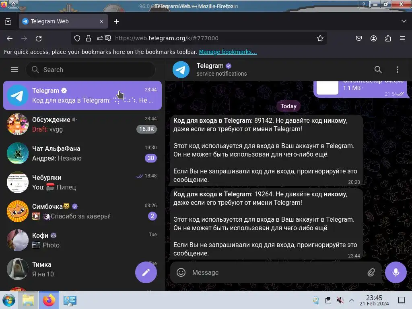Click the 30 unread badge on Чат АльфаФана
The image size is (412, 309).
[x=151, y=158]
